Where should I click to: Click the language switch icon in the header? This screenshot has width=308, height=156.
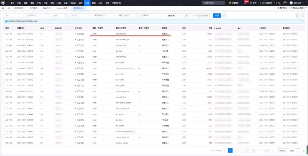(x=285, y=3)
